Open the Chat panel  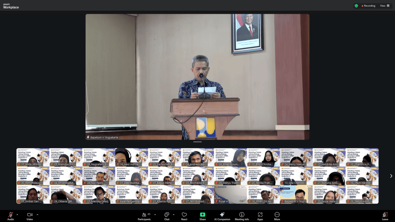coord(167,215)
